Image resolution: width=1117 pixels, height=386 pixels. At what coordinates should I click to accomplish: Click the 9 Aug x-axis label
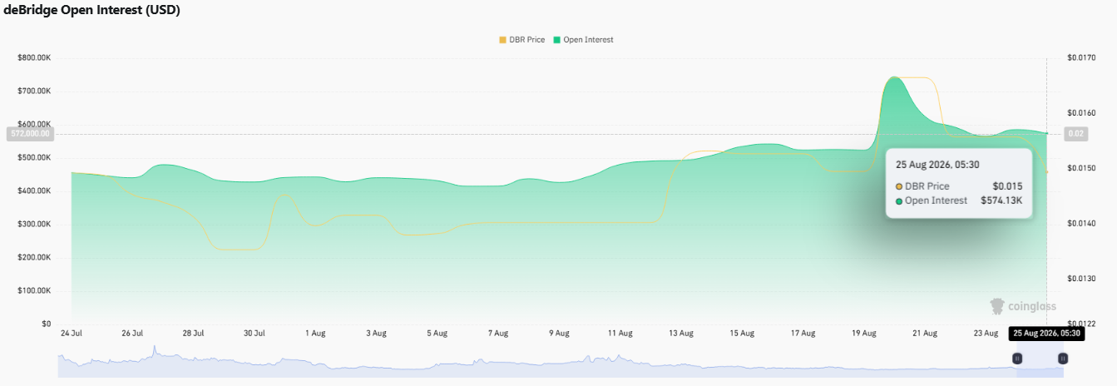pos(559,333)
